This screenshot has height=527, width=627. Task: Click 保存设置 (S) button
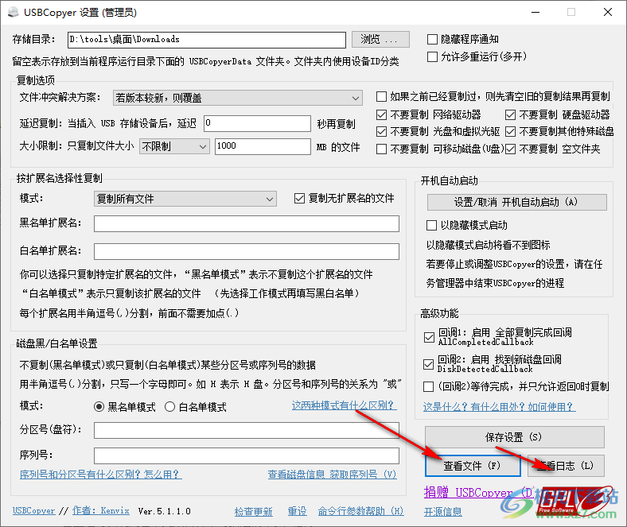(x=514, y=437)
